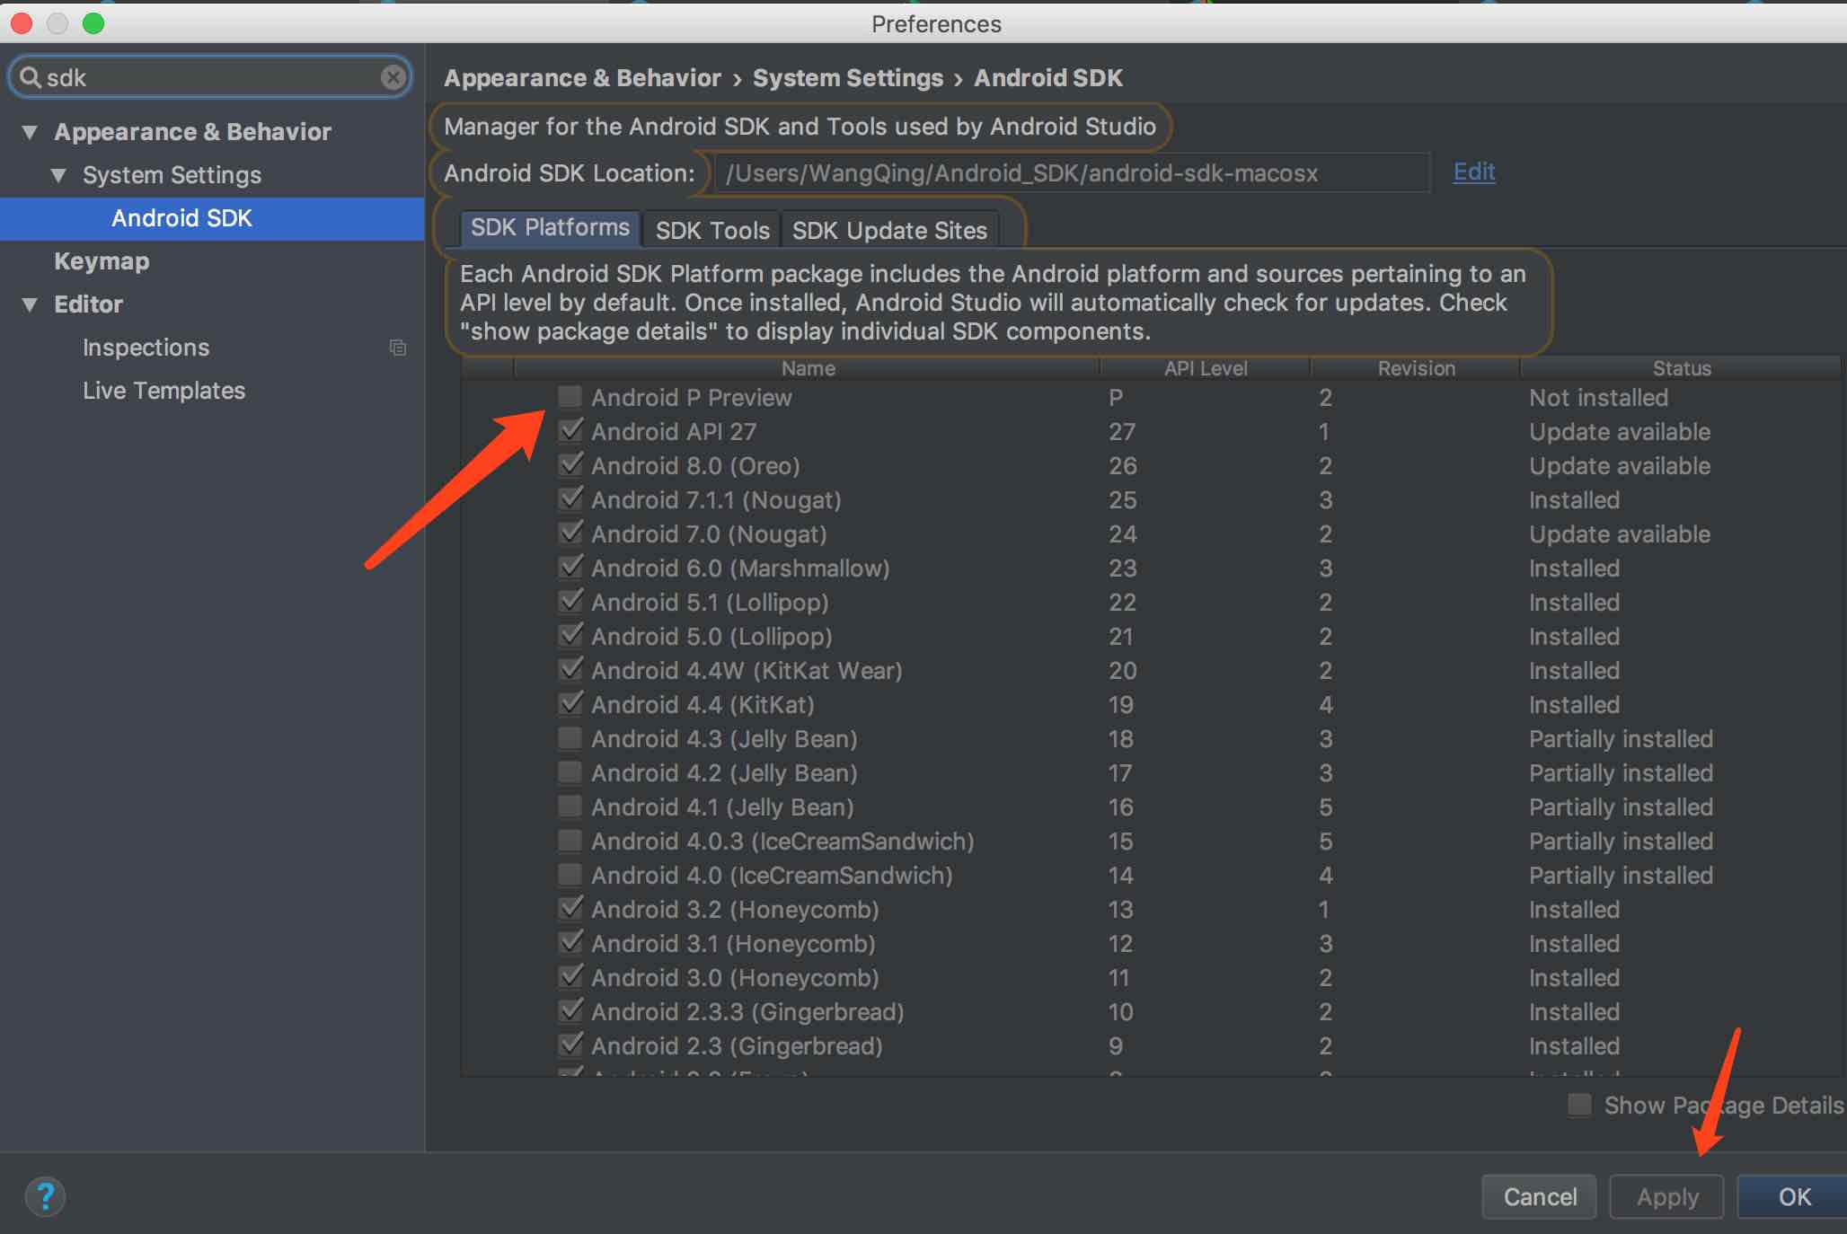This screenshot has width=1847, height=1234.
Task: Check the Android P Preview checkbox
Action: click(x=570, y=397)
